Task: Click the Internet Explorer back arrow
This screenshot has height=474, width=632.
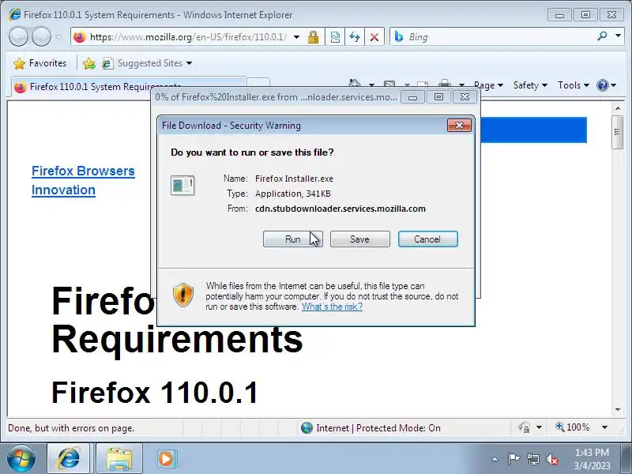Action: tap(18, 36)
